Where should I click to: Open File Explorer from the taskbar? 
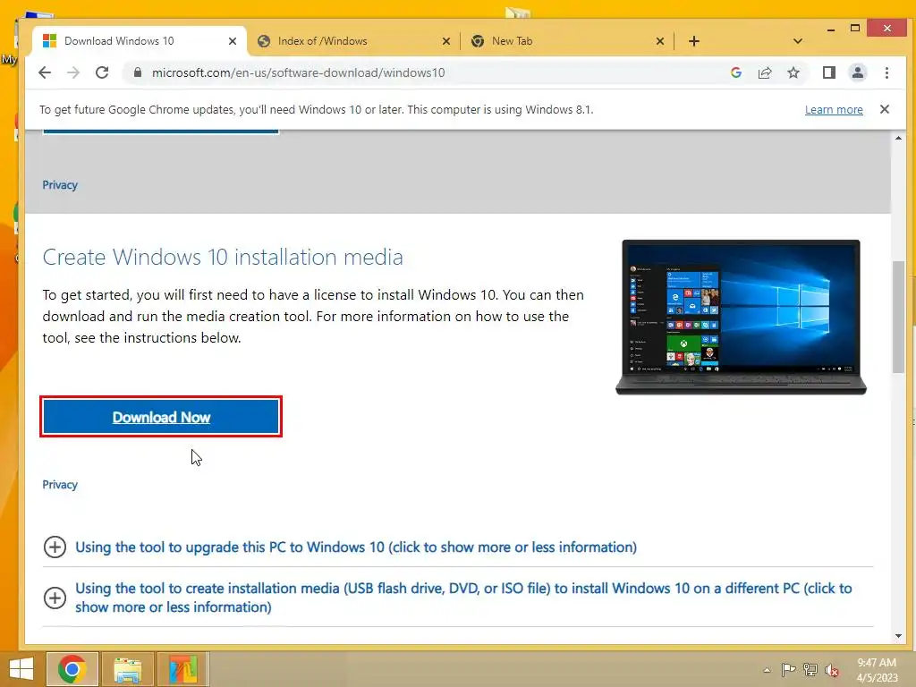[x=127, y=669]
